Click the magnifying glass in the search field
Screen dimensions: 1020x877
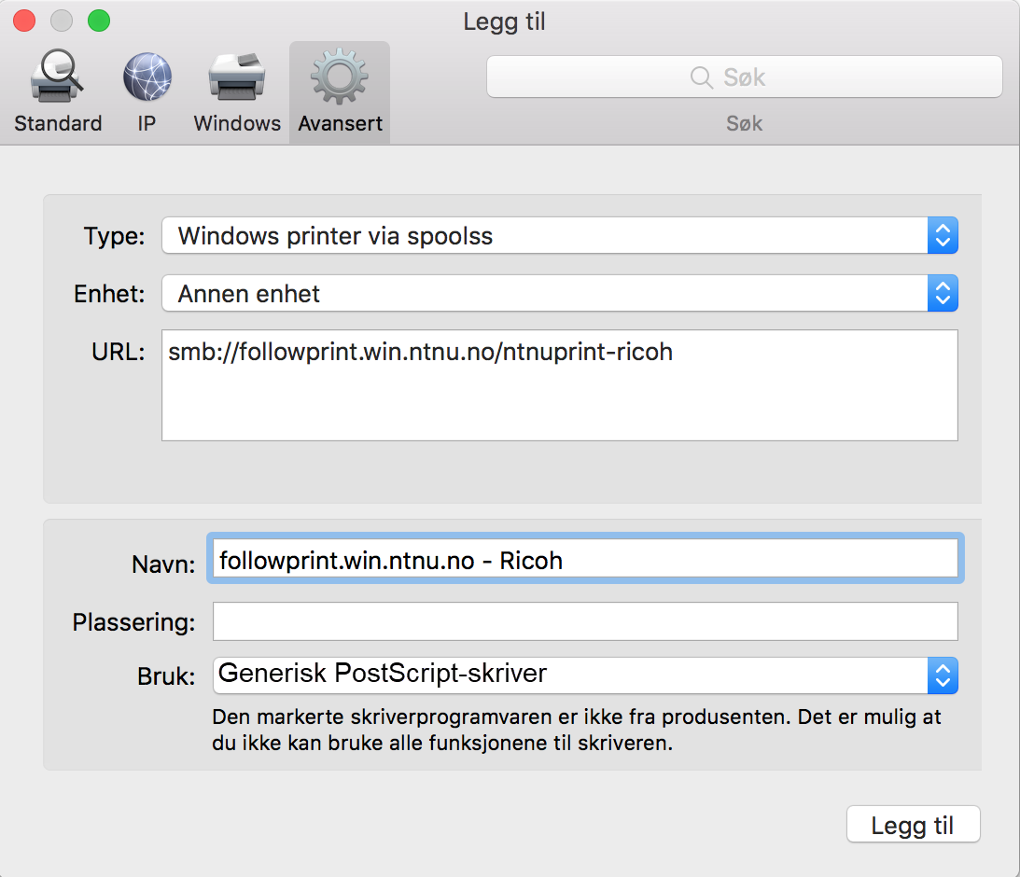(701, 77)
